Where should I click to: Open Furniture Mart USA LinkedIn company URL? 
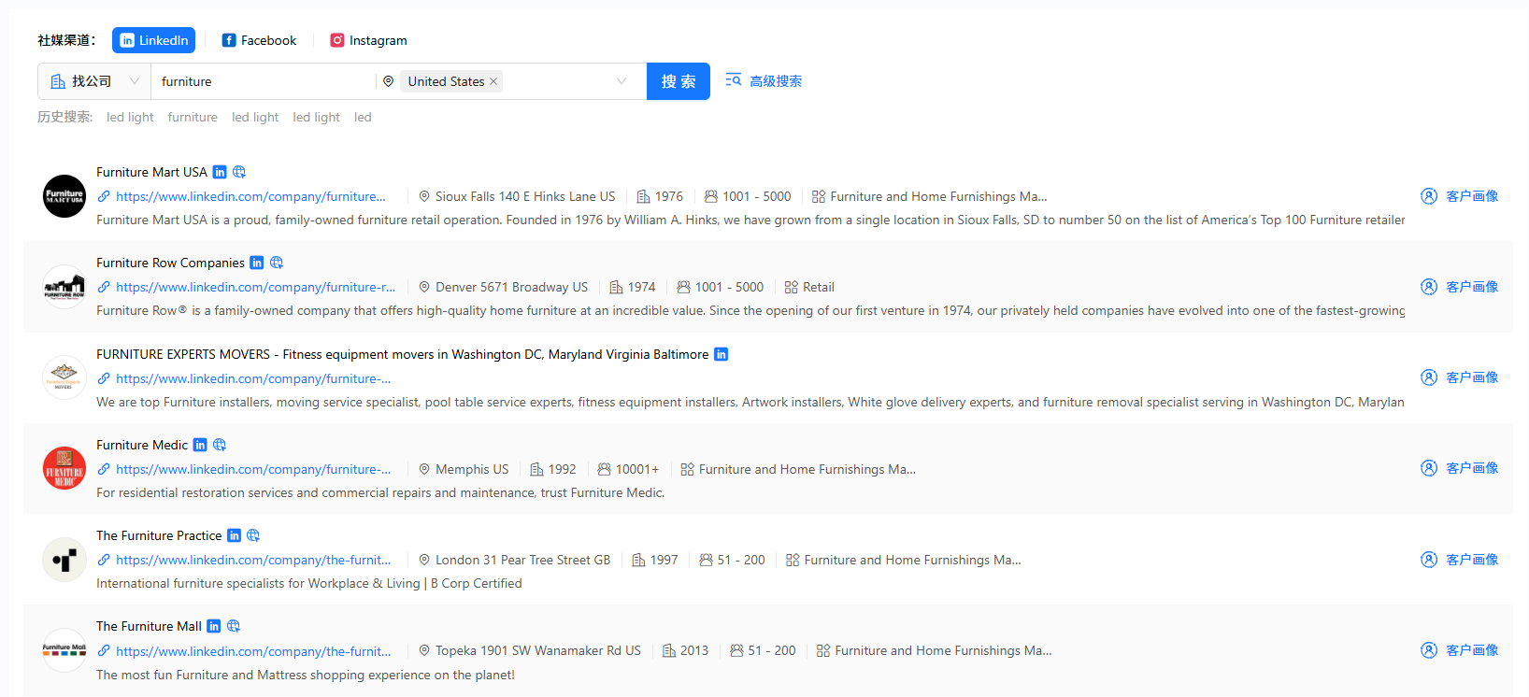(x=250, y=196)
